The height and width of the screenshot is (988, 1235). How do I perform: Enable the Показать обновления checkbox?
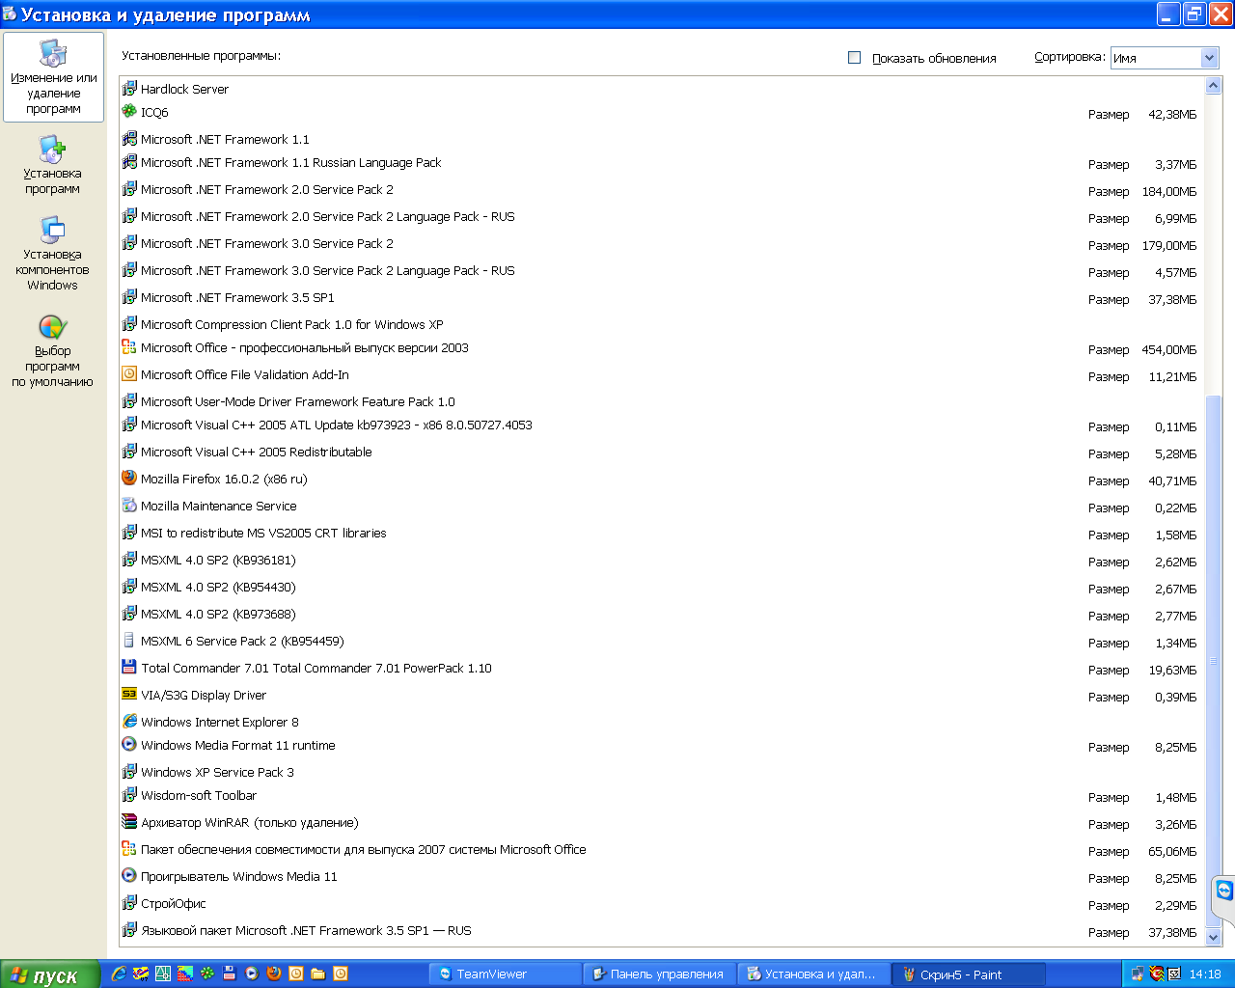tap(854, 57)
